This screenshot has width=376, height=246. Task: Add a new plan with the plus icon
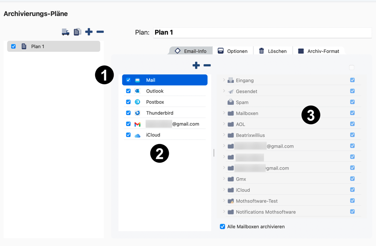point(89,32)
